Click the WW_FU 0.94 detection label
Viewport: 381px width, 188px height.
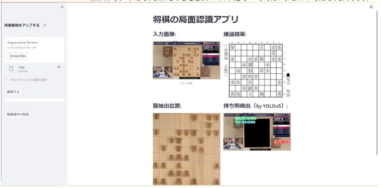pos(246,118)
